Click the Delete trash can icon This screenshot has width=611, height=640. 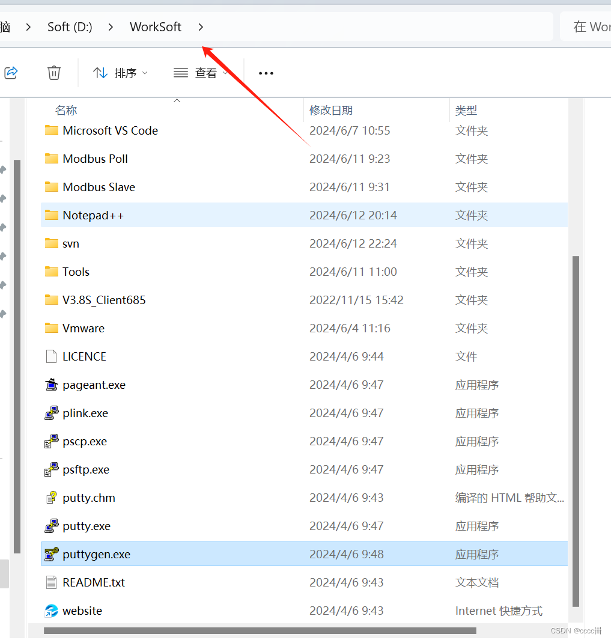[54, 73]
